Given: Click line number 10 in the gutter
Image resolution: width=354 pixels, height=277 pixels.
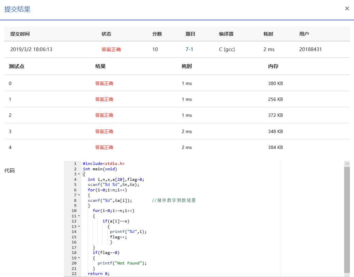Looking at the screenshot, I should pos(74,211).
